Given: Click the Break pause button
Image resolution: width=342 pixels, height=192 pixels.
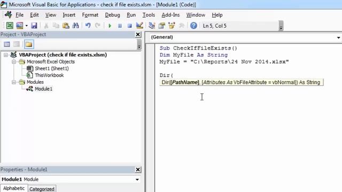Looking at the screenshot, I should click(x=120, y=26).
